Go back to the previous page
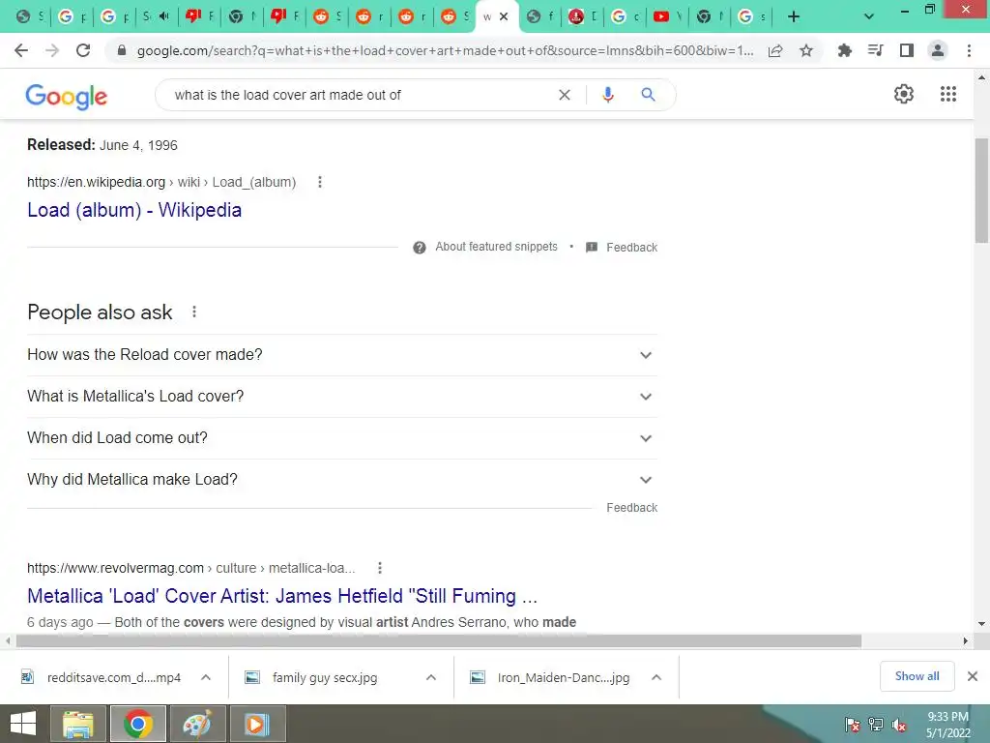Screen dimensions: 990x743 21,50
